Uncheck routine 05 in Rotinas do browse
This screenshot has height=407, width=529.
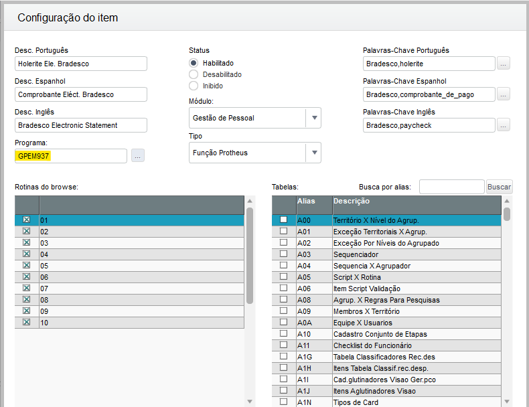tap(26, 265)
